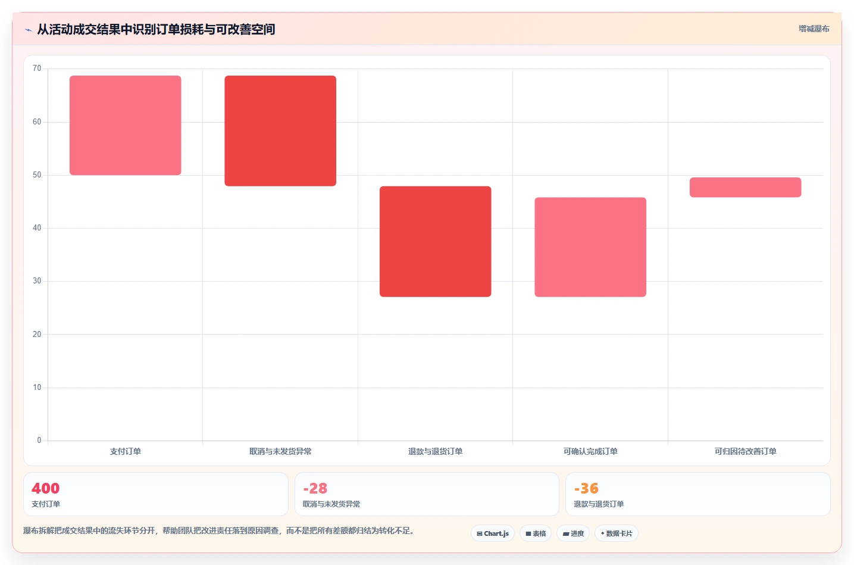This screenshot has width=854, height=565.
Task: Click the y-axis tick 60
Action: click(x=37, y=122)
